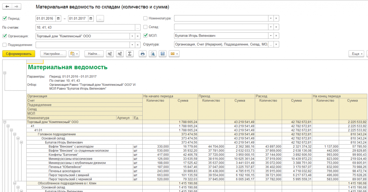Click expand all groups icon
The image size is (368, 192).
pos(120,54)
